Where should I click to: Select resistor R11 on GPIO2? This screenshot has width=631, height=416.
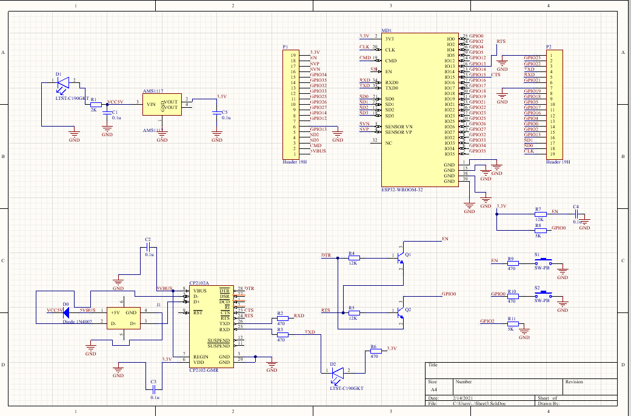click(513, 324)
